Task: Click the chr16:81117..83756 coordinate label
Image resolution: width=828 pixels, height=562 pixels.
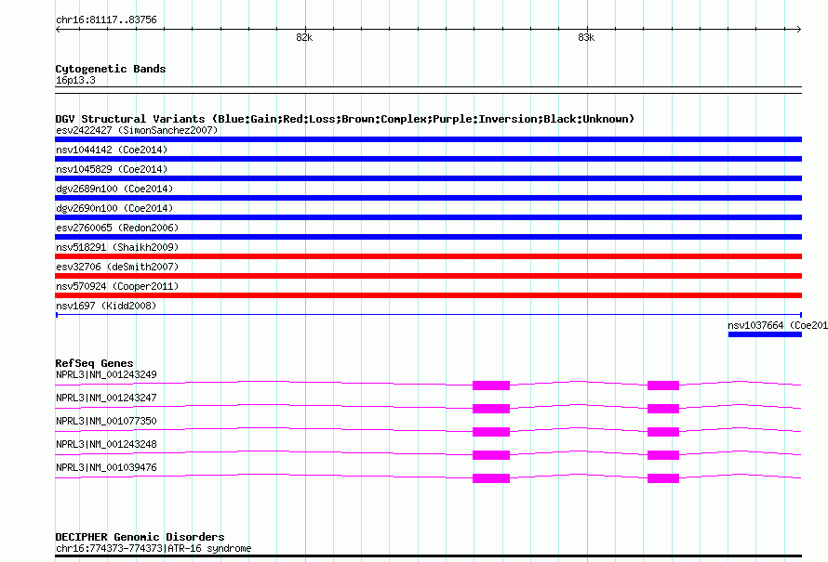Action: pyautogui.click(x=106, y=20)
